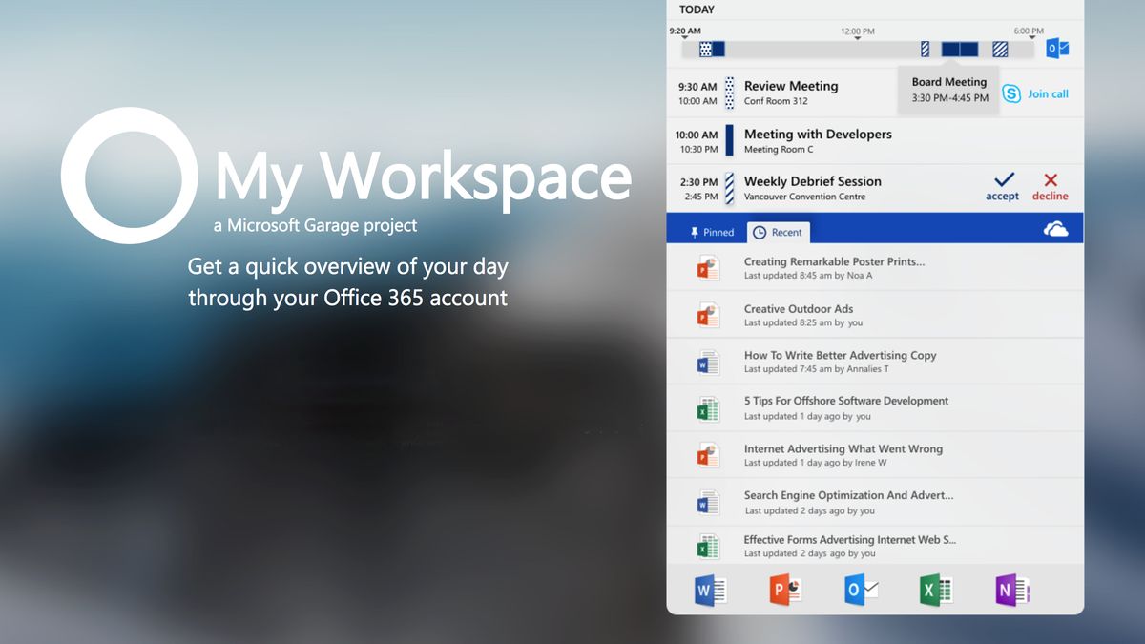This screenshot has width=1145, height=644.
Task: Click PowerPoint icon for Internet Advertising What Went Wrong
Action: point(707,455)
